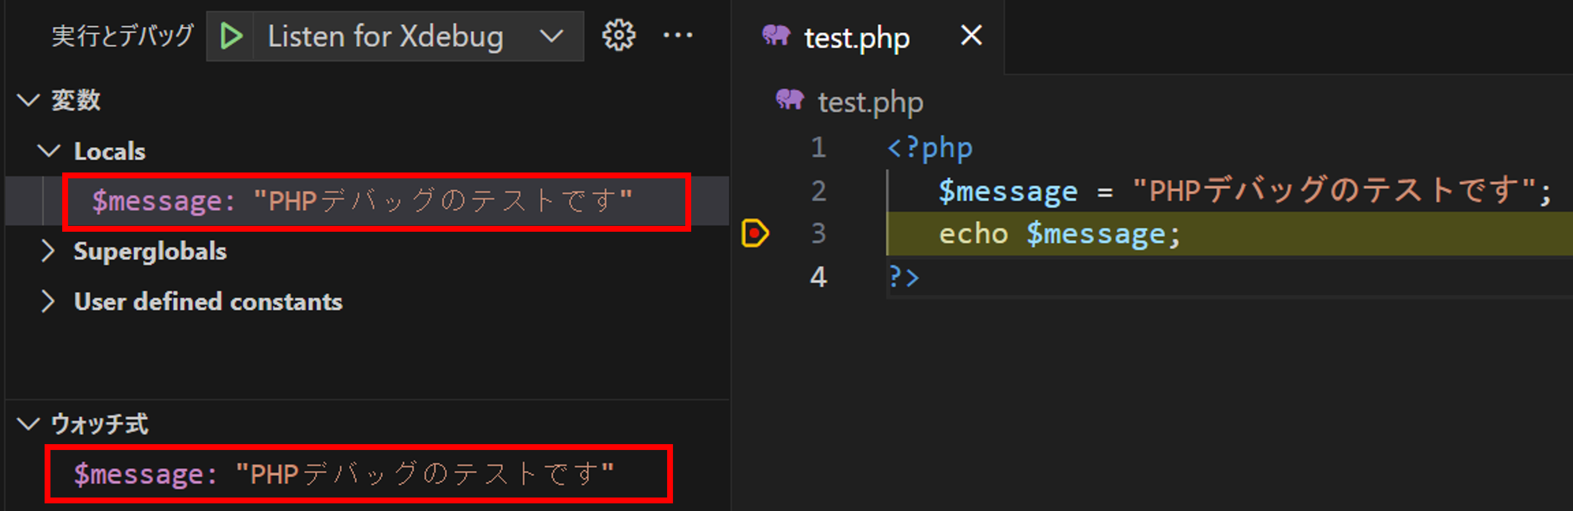Open the debug views menu via ellipsis icon

pos(677,35)
